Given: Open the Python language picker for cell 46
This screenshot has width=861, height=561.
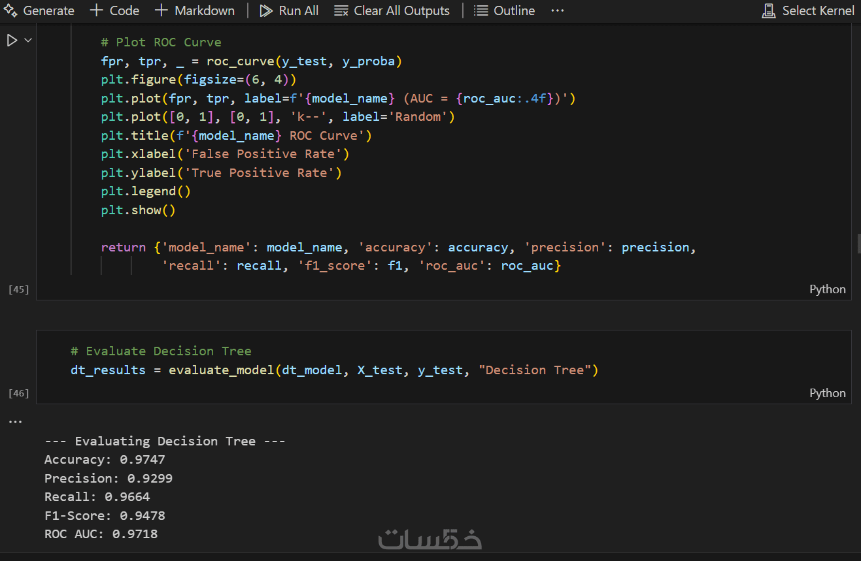Looking at the screenshot, I should (827, 393).
